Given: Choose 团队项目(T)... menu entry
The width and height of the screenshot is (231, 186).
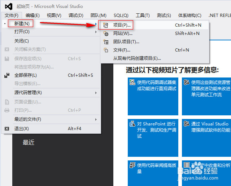Looking at the screenshot, I should click(x=155, y=42).
